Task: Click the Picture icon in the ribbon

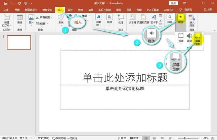Action: [31, 19]
